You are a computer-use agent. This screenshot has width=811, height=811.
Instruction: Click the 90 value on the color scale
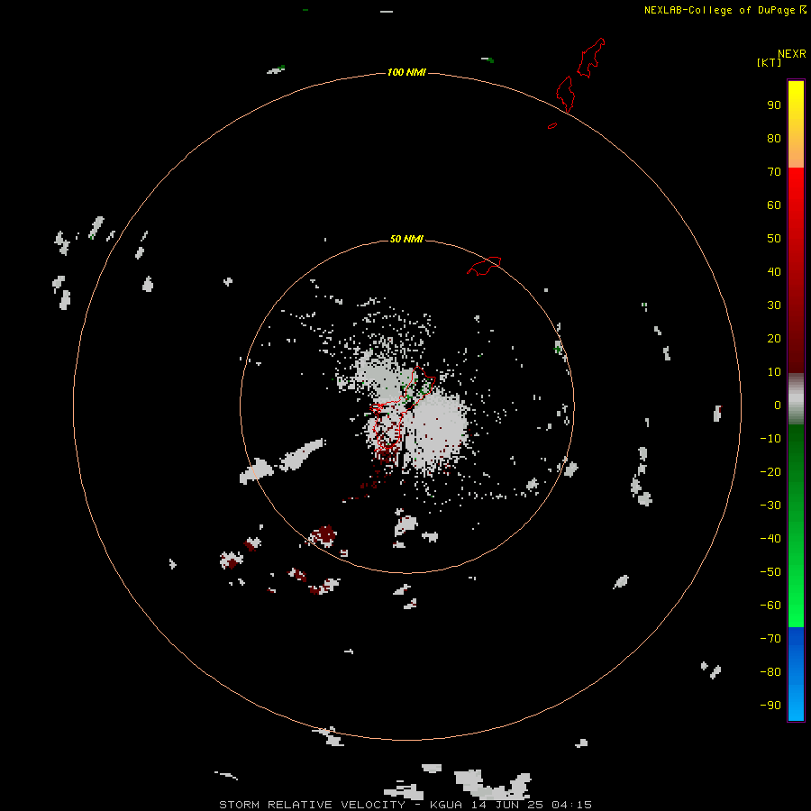coord(774,105)
